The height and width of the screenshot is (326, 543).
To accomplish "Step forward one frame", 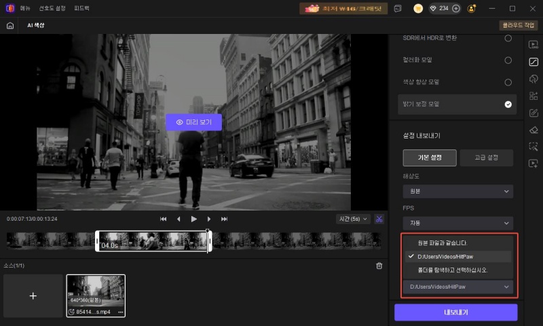I will click(209, 219).
